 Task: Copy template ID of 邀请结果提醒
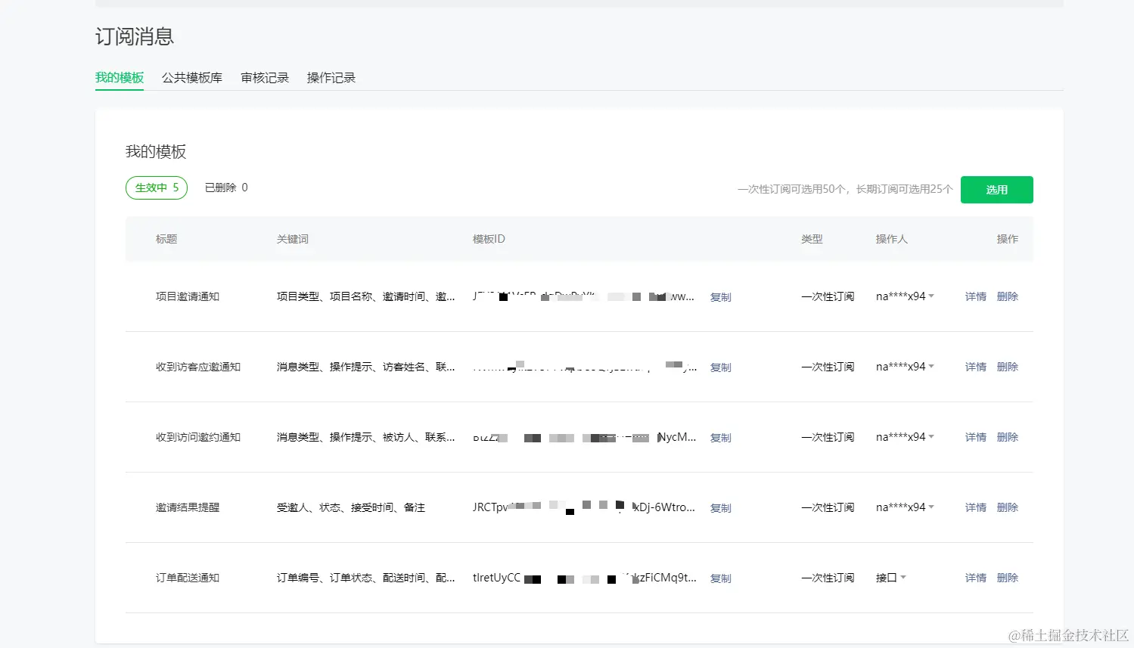tap(721, 508)
